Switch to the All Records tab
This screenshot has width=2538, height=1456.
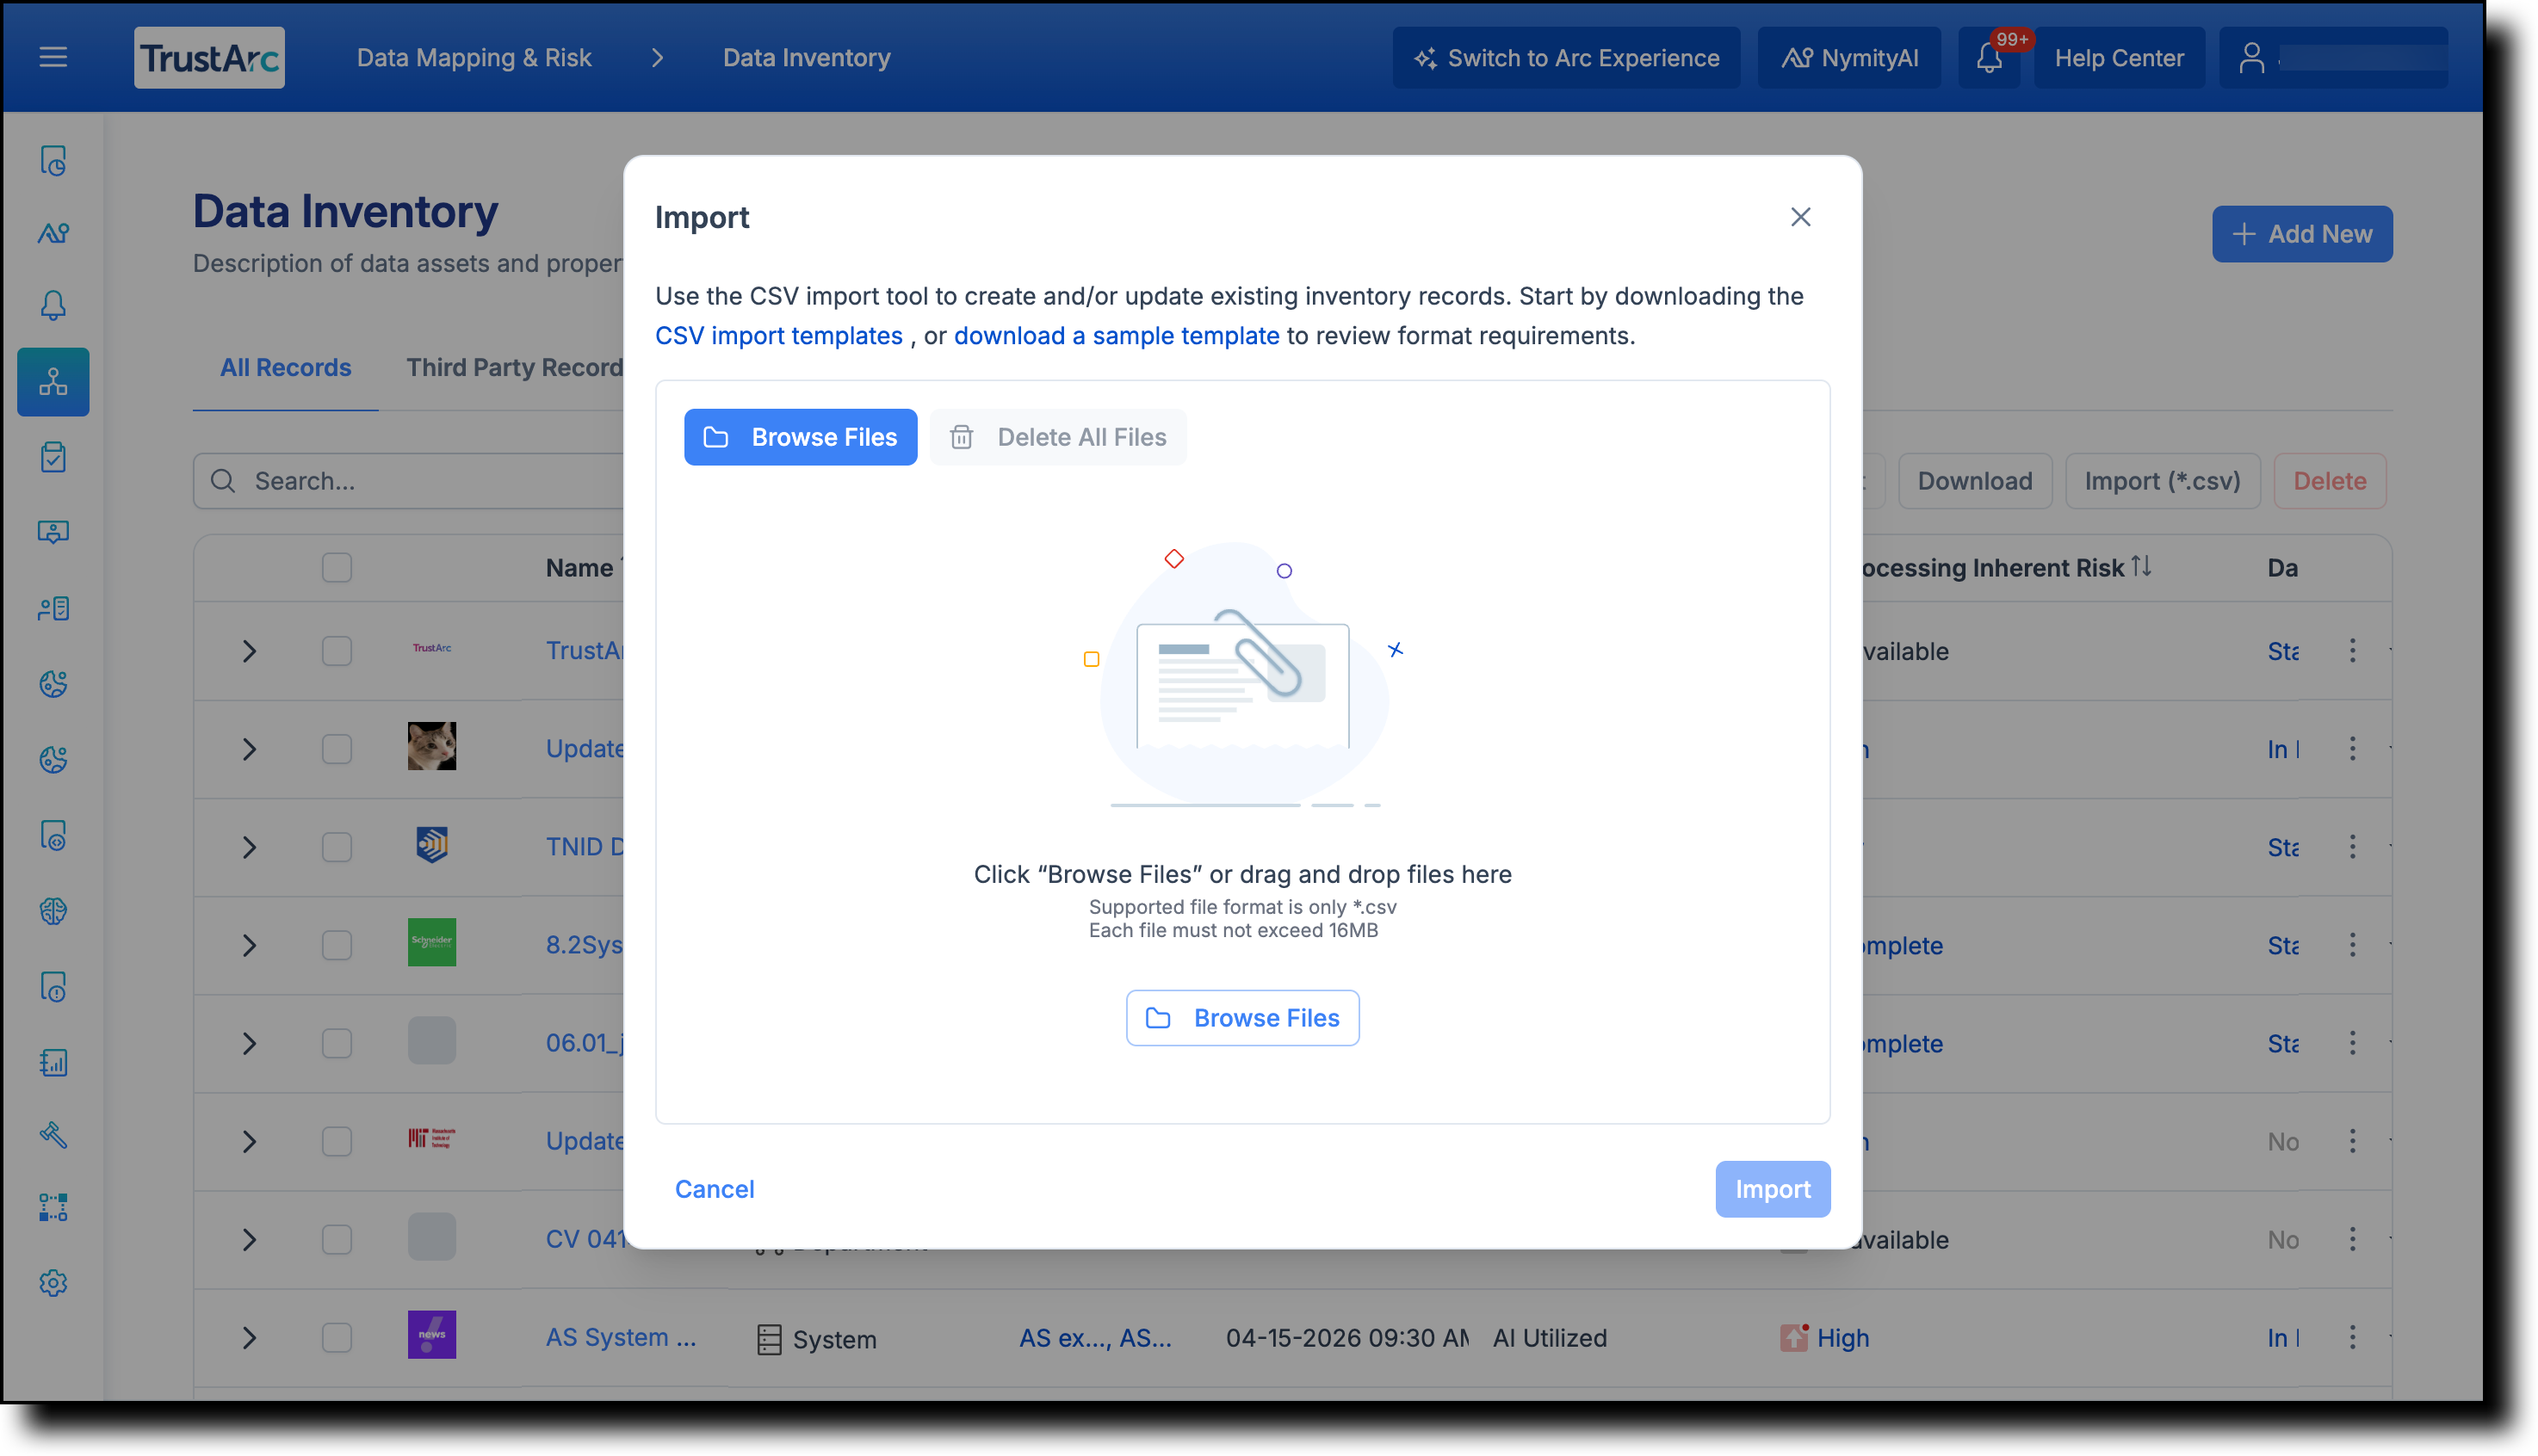[285, 367]
